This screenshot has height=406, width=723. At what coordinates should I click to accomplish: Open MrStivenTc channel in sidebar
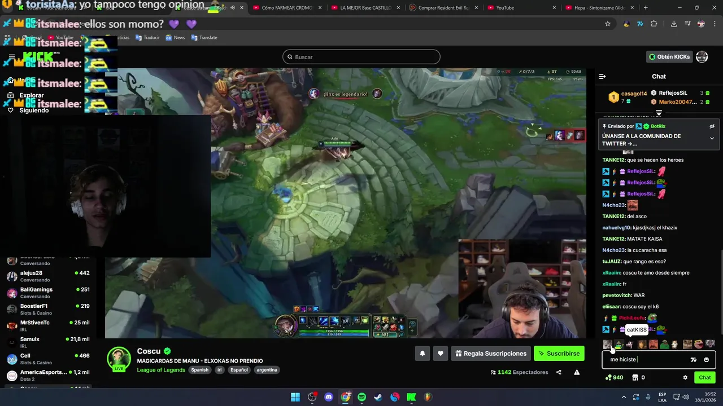click(48, 325)
